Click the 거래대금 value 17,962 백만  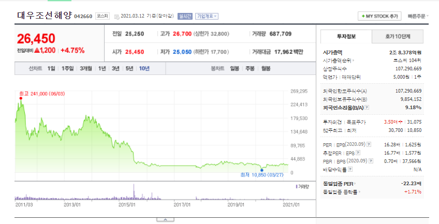click(x=288, y=52)
